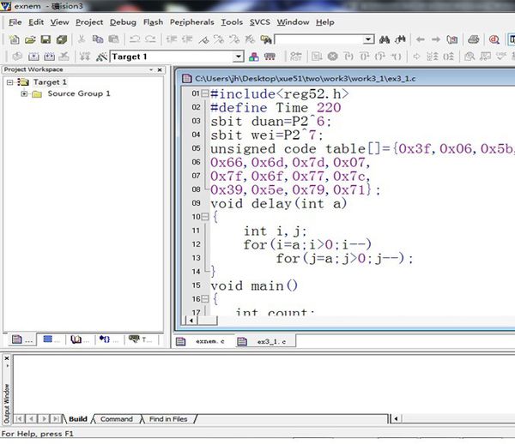This screenshot has height=444, width=515.
Task: Click the New file icon
Action: click(x=14, y=39)
